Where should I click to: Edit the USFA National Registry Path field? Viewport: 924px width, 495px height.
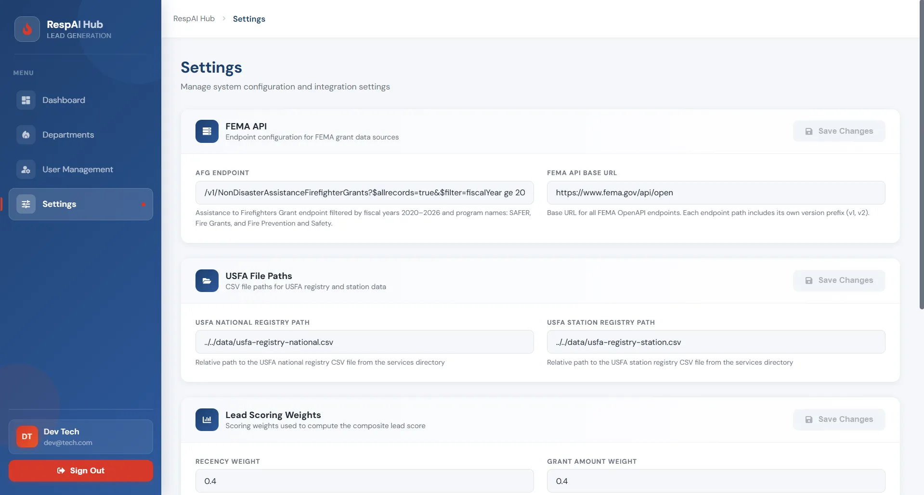click(x=364, y=342)
